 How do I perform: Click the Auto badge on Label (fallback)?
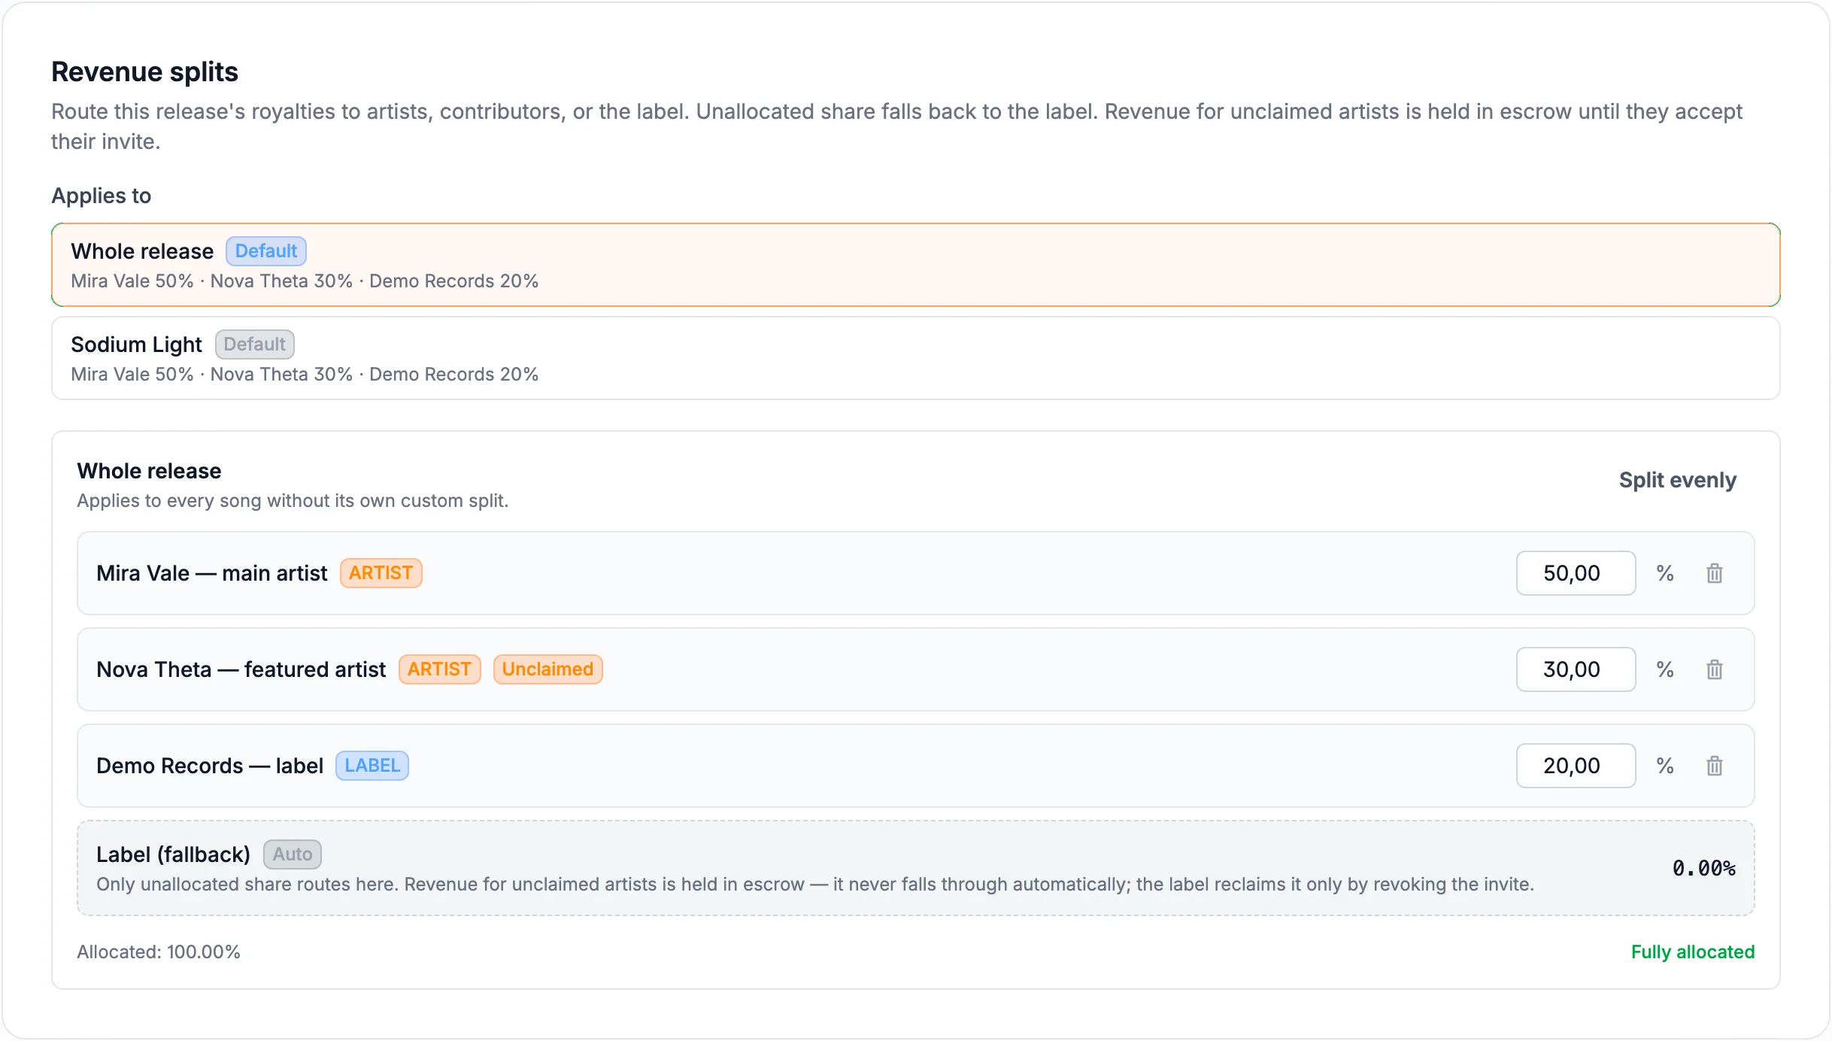pyautogui.click(x=293, y=854)
